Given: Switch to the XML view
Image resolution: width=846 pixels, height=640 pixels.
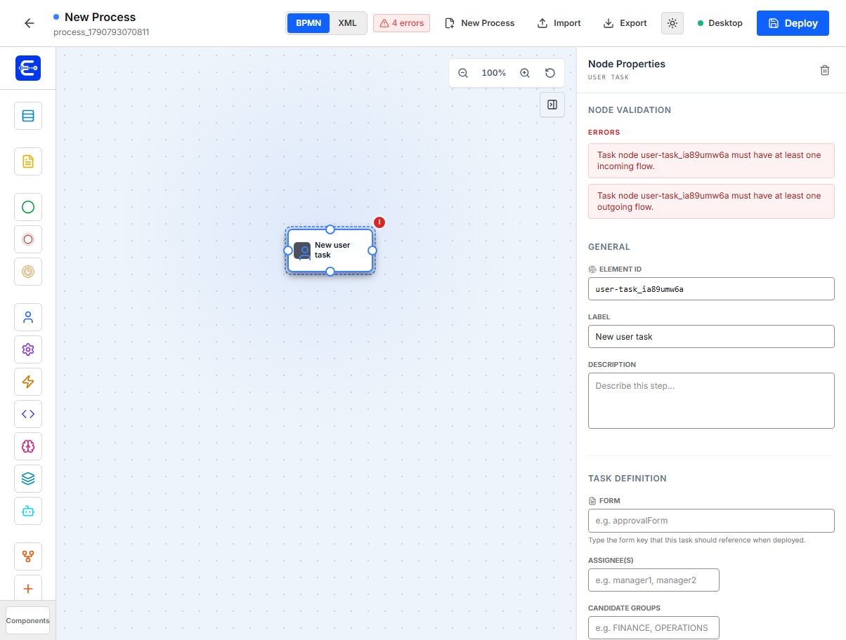Looking at the screenshot, I should pyautogui.click(x=347, y=23).
